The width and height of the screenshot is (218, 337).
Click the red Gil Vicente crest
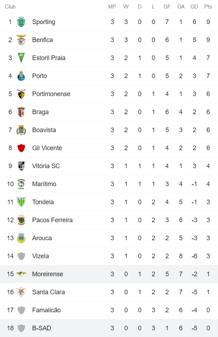pos(22,148)
